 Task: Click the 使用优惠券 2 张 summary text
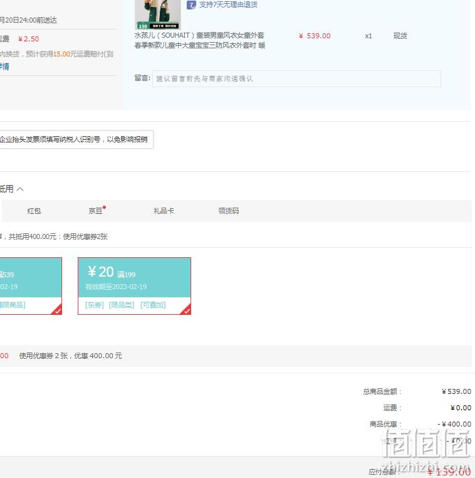70,356
